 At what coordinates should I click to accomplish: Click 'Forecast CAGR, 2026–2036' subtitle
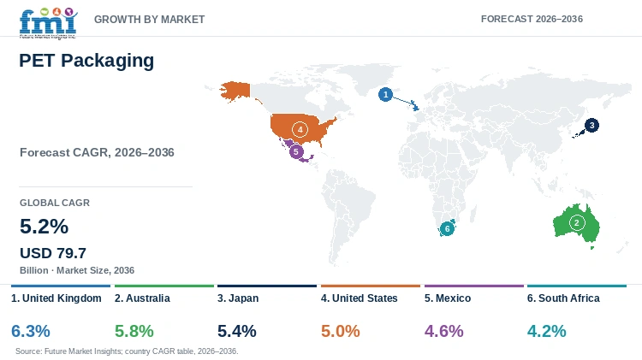(97, 152)
